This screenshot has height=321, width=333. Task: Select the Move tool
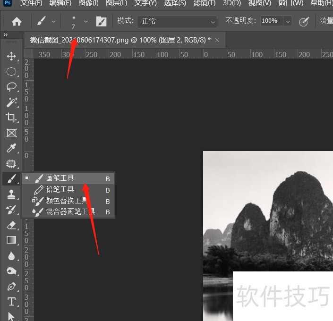11,56
